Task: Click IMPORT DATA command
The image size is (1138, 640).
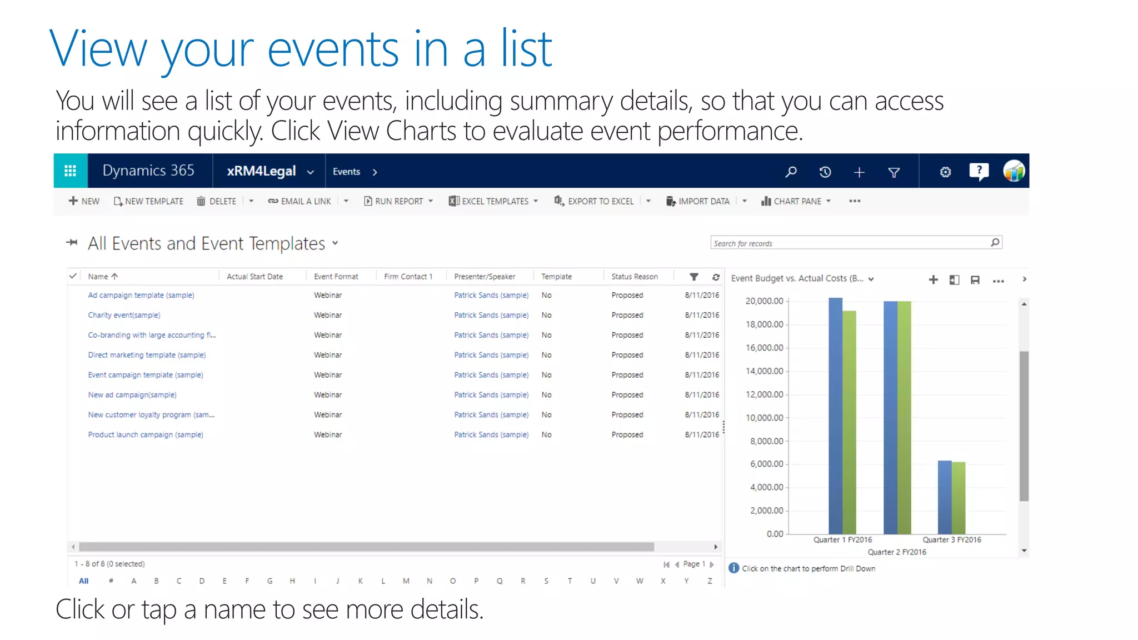Action: pyautogui.click(x=698, y=201)
